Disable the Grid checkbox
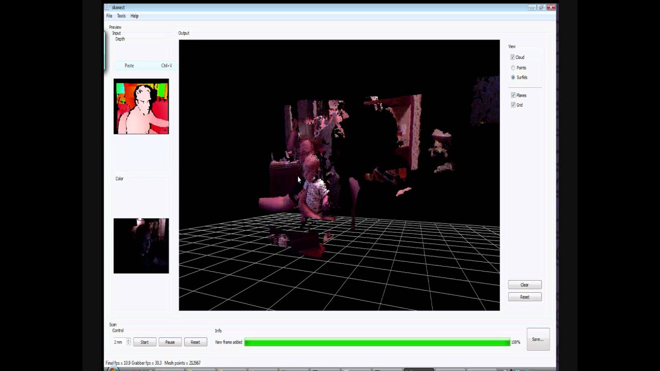 tap(513, 105)
